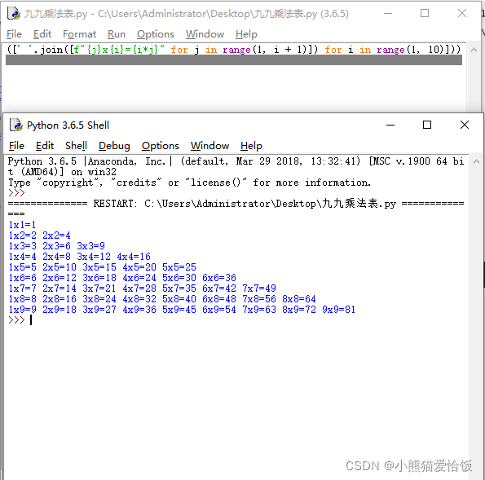The height and width of the screenshot is (480, 485).
Task: Click 'Anaconda, Inc.' in the shell banner
Action: click(x=126, y=161)
